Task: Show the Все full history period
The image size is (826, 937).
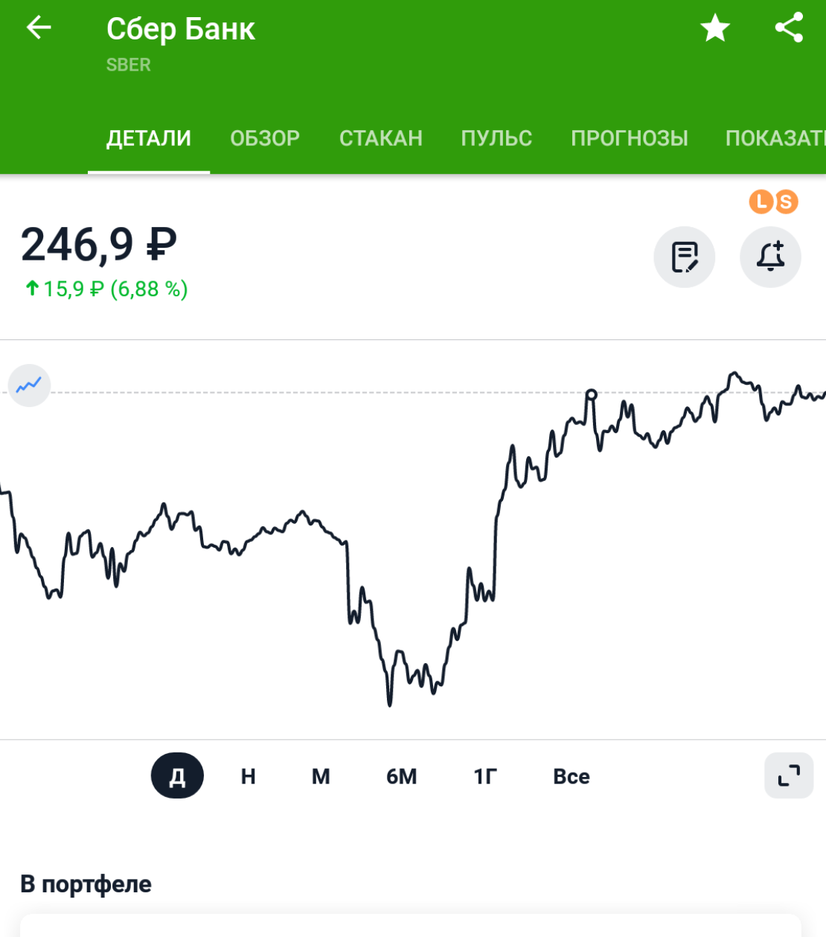Action: pyautogui.click(x=572, y=776)
